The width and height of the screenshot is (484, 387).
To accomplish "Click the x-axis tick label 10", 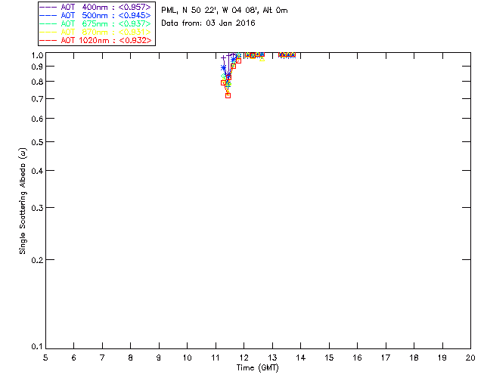I will tap(187, 358).
